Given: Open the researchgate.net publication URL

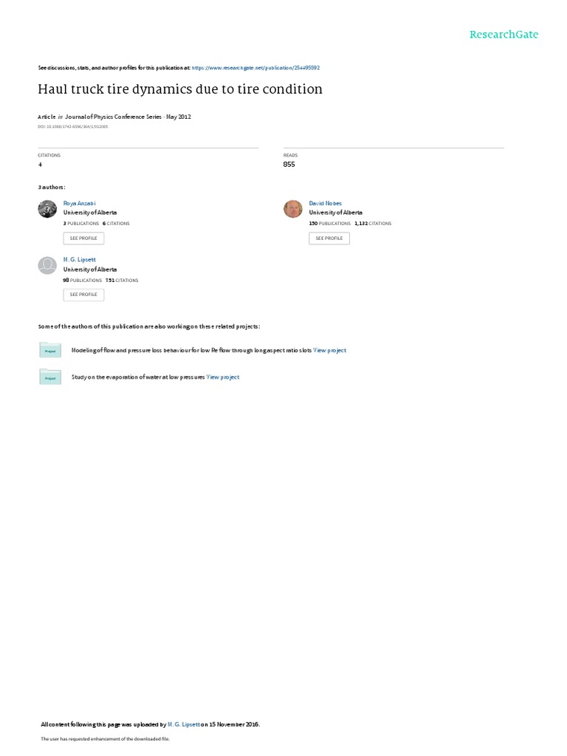Looking at the screenshot, I should coord(255,68).
